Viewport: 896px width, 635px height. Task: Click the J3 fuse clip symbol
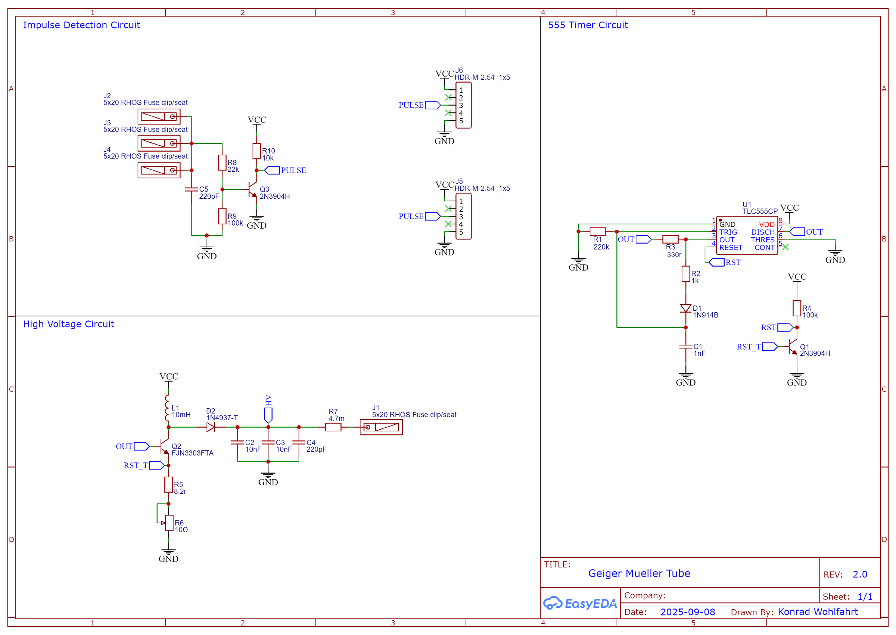(159, 143)
